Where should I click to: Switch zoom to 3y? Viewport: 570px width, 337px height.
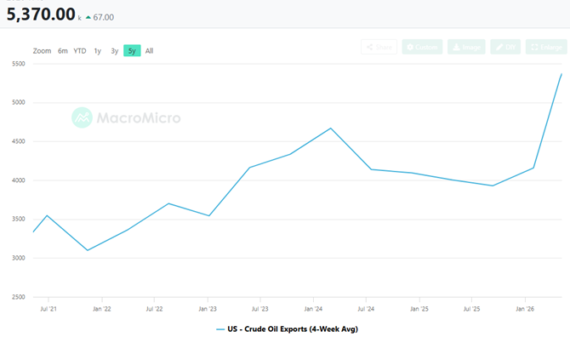click(115, 51)
